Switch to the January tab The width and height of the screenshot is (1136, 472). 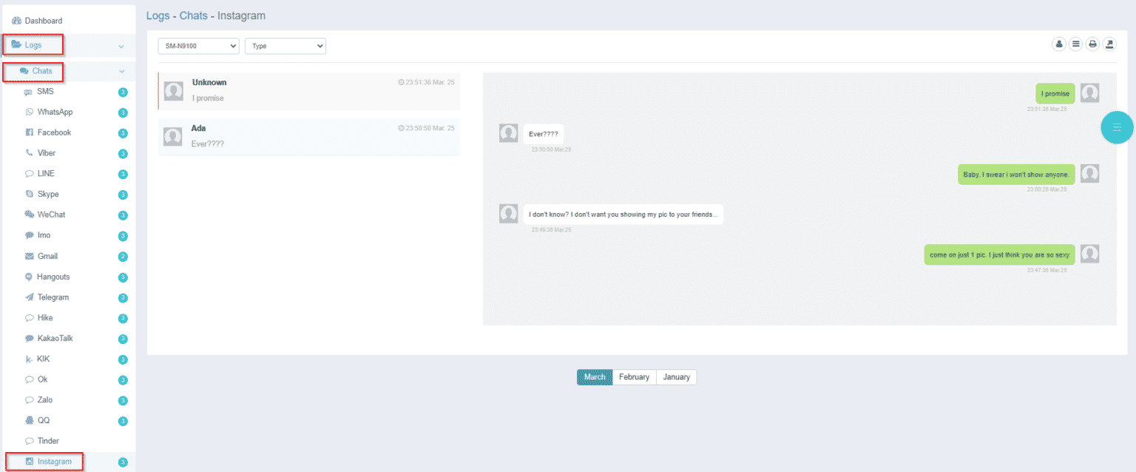(x=676, y=377)
